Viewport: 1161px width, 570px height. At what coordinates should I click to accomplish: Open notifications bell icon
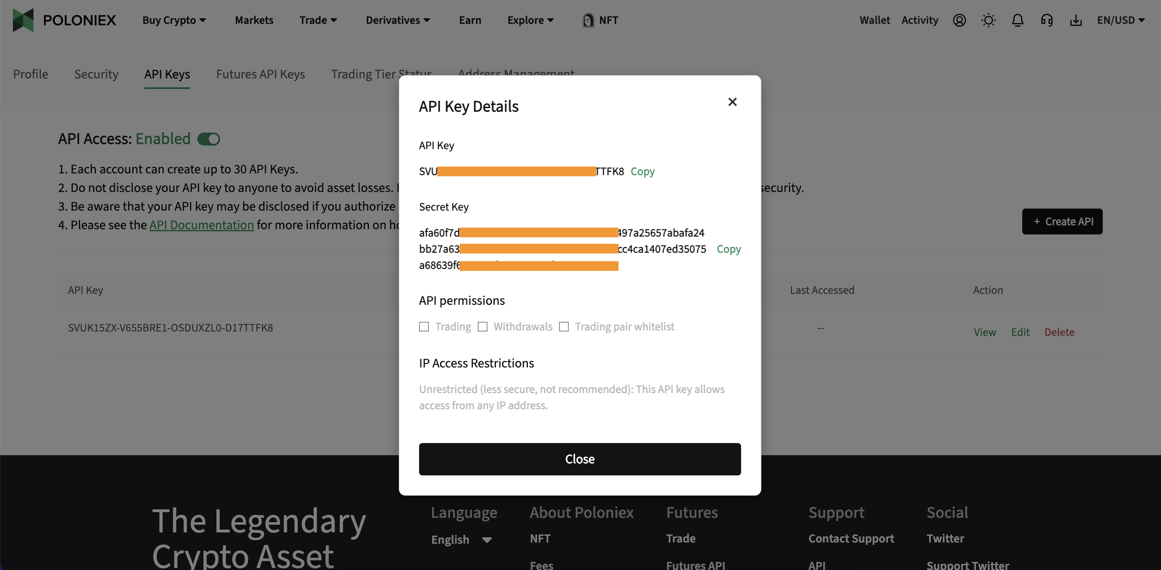point(1017,20)
